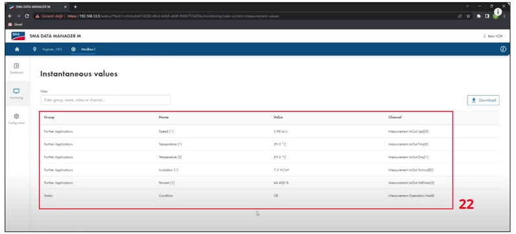The height and width of the screenshot is (234, 516).
Task: Select the Measurement.Operation.Health channel cell
Action: [x=412, y=196]
